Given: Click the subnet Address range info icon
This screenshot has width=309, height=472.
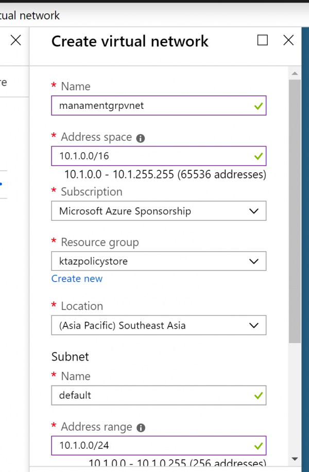Looking at the screenshot, I should tap(141, 428).
